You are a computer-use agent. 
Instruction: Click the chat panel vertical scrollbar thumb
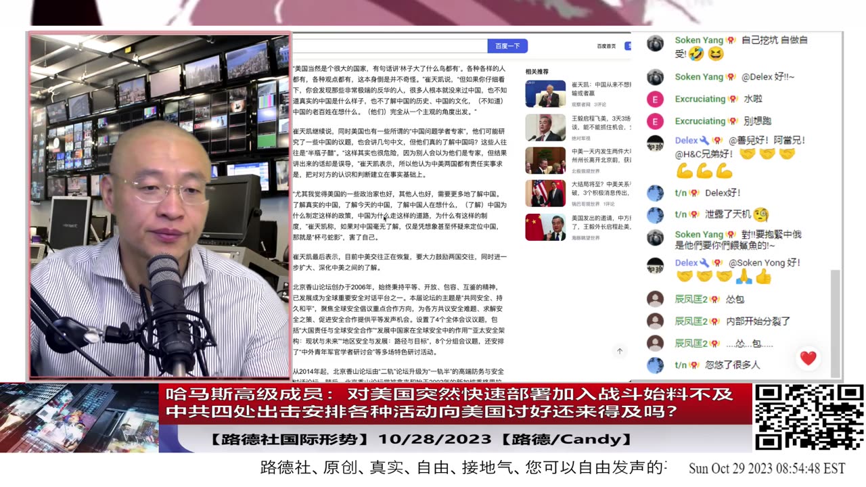[837, 323]
